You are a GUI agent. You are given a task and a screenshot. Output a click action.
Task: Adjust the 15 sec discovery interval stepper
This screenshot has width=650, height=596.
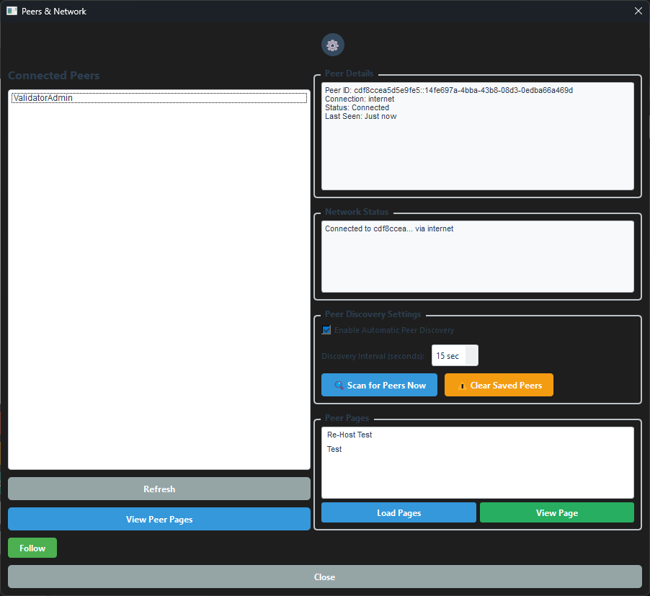coord(471,355)
